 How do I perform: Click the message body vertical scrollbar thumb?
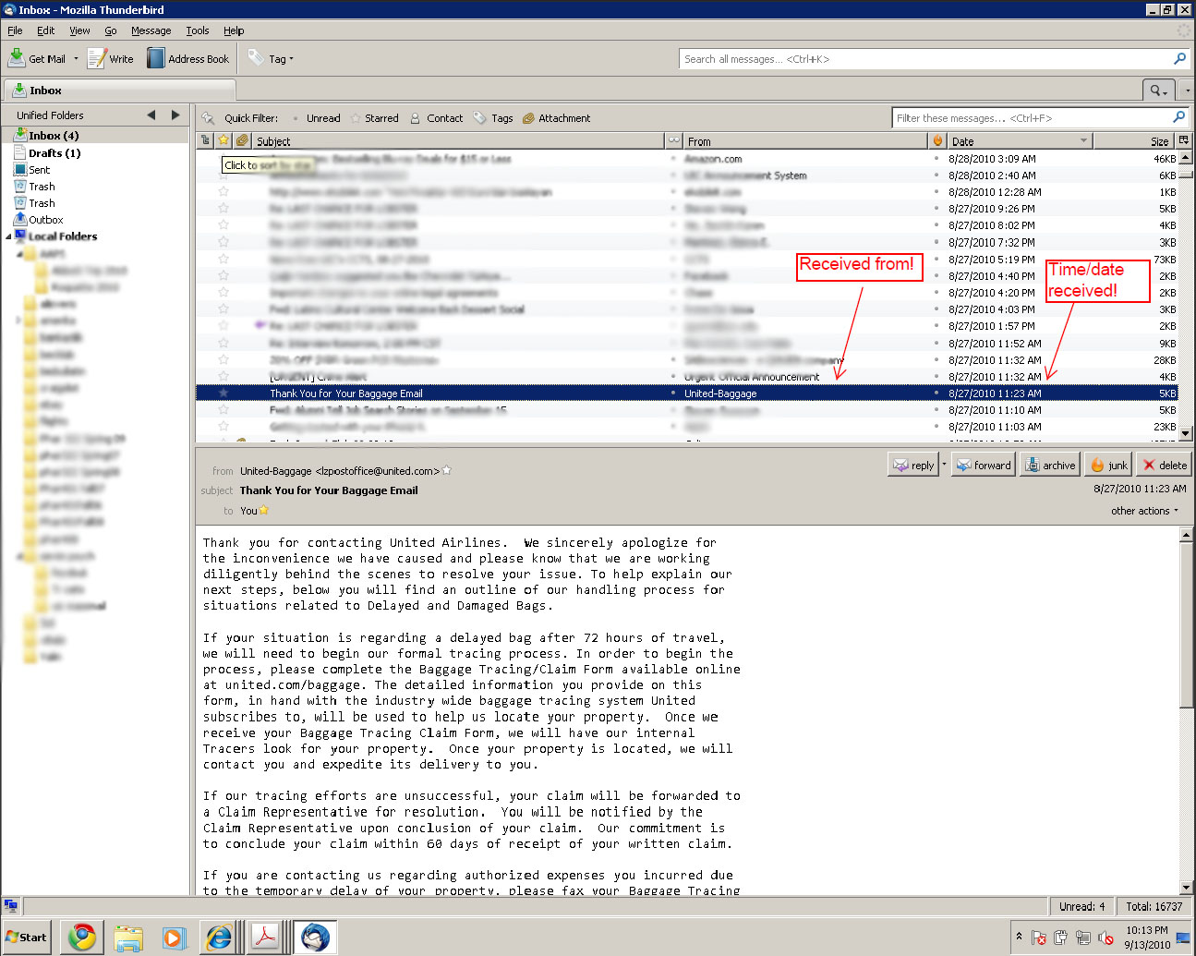point(1186,624)
